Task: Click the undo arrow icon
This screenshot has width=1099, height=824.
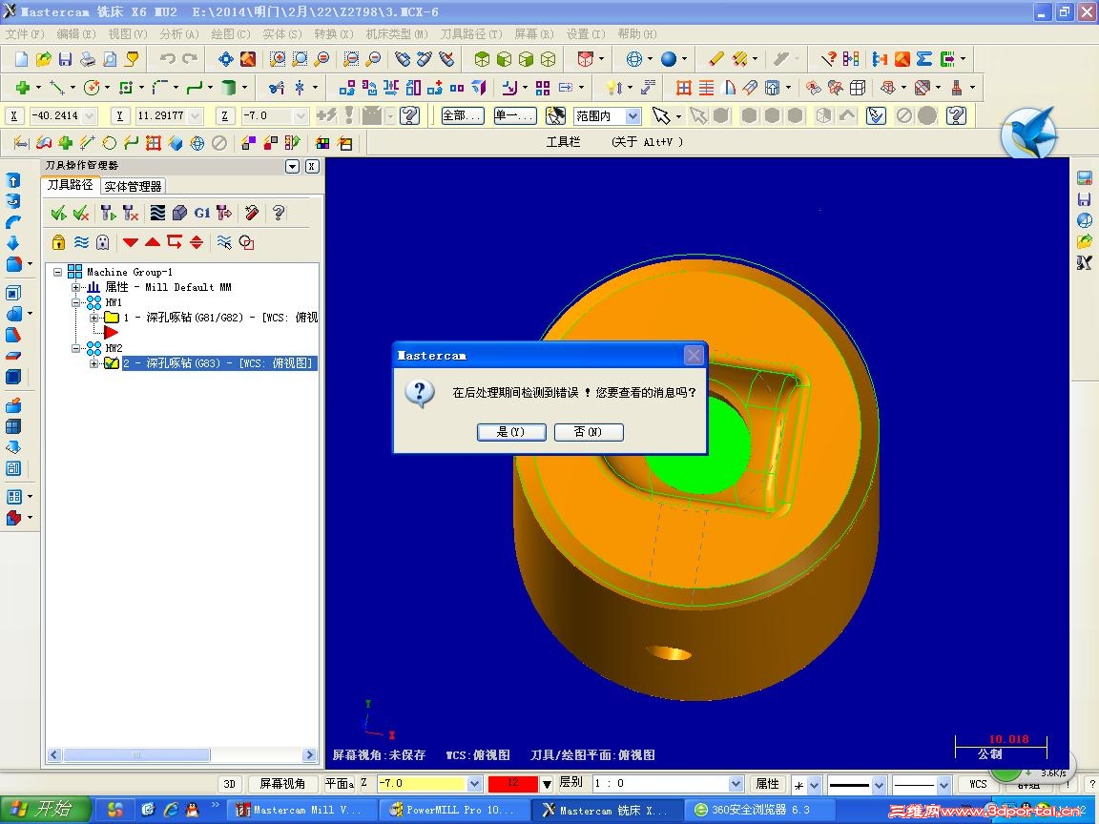Action: [167, 59]
